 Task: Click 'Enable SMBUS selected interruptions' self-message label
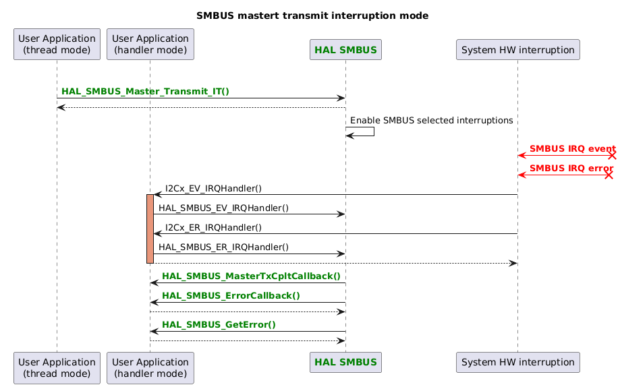[x=431, y=120]
